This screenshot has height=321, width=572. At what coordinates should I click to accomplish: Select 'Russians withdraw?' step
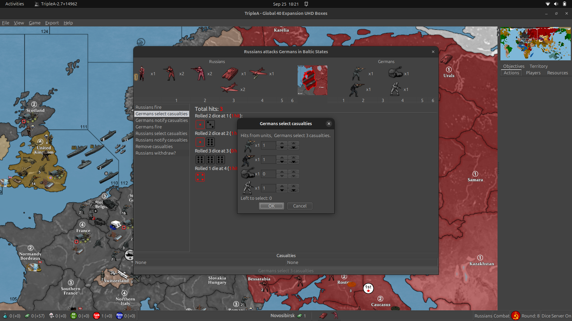pyautogui.click(x=162, y=153)
